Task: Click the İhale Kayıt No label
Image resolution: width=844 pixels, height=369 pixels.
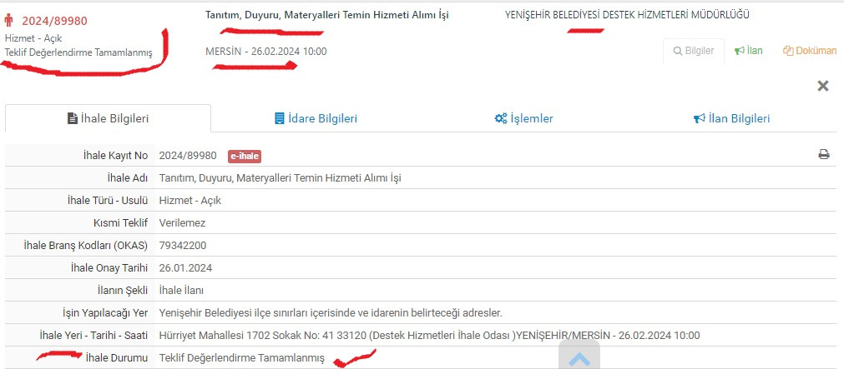Action: (x=116, y=156)
